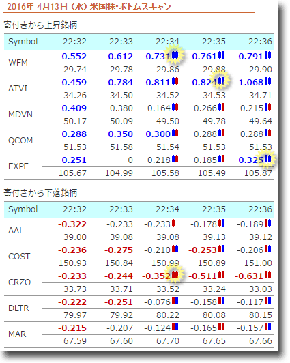Click candlestick icon beside CRZO -0.511
Screen dimensions: 290x363
click(222, 275)
